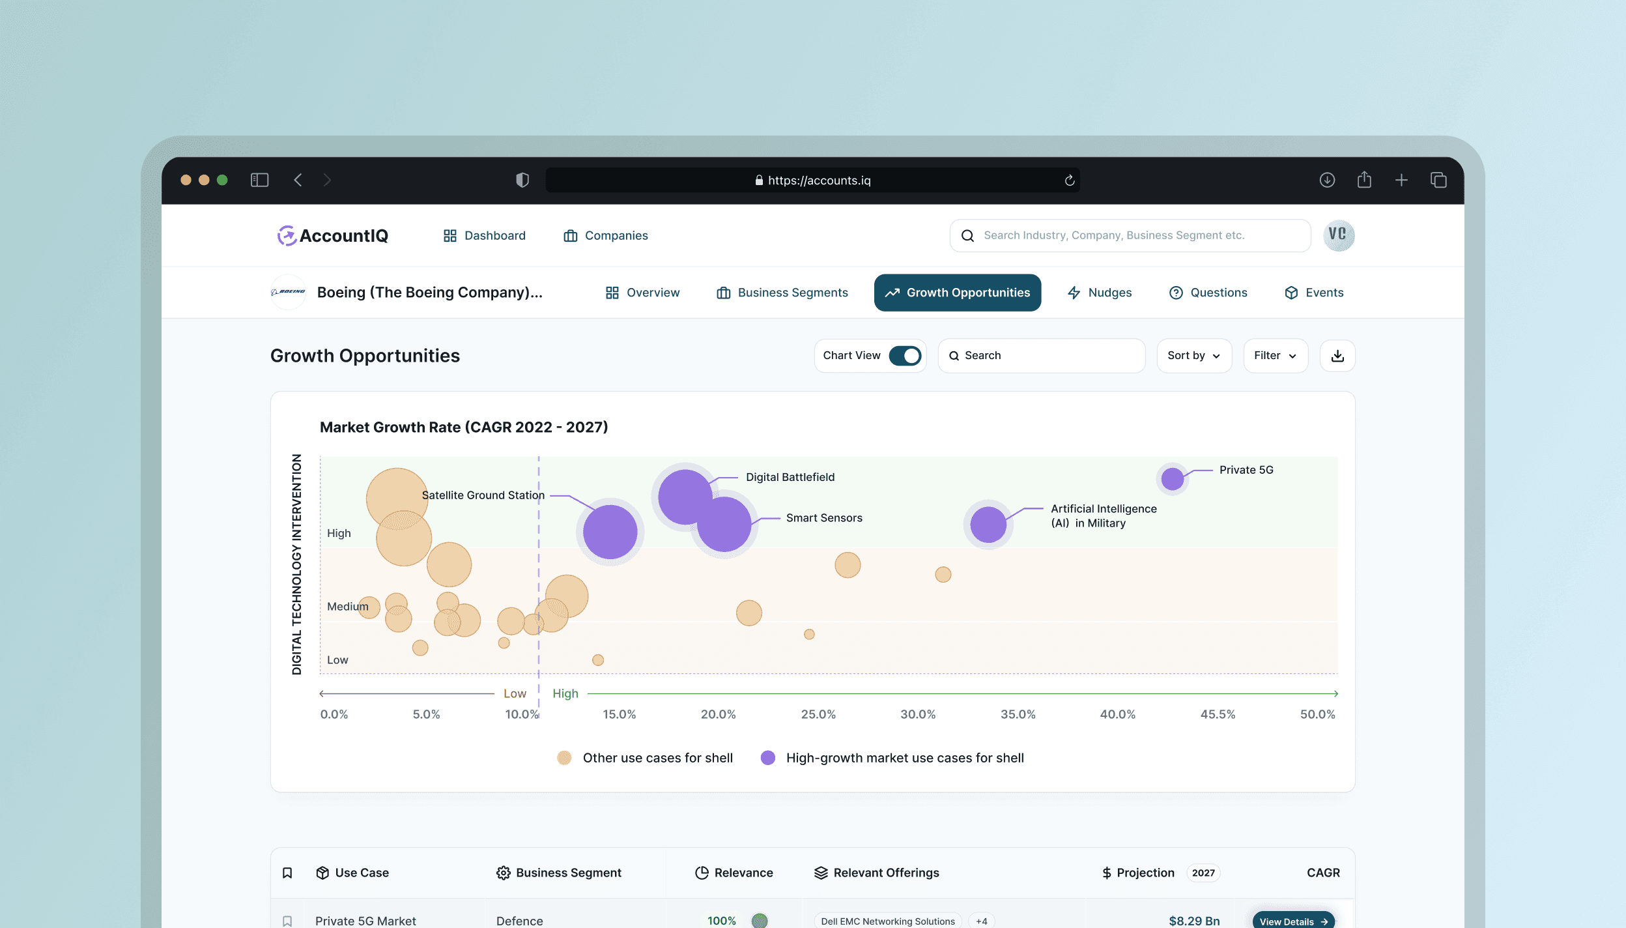
Task: Change the 2027 projection year selector
Action: click(1203, 873)
